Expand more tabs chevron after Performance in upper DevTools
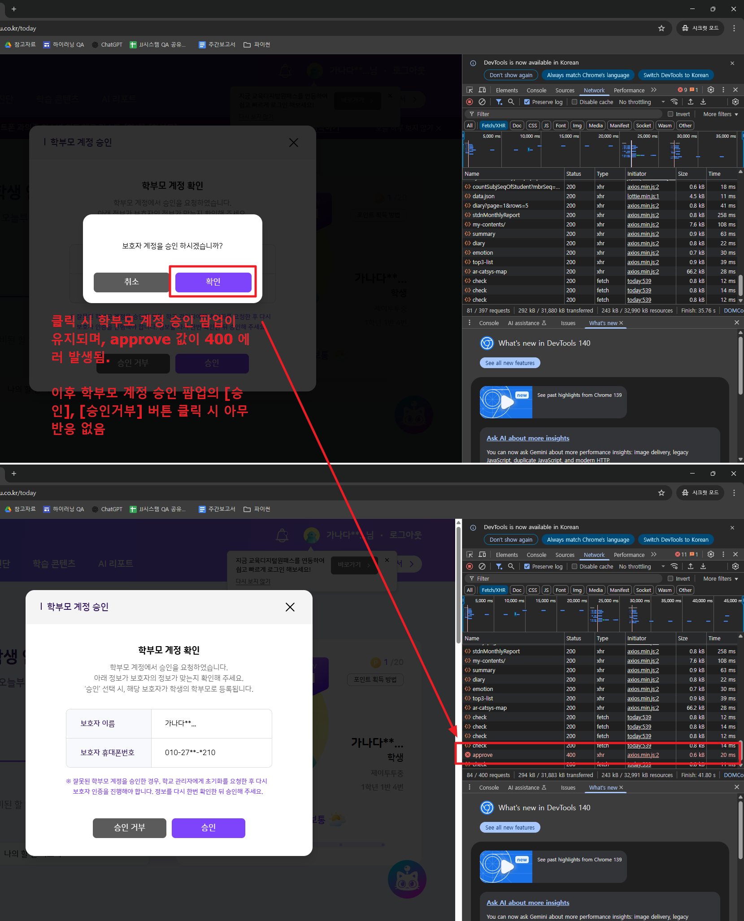Viewport: 744px width, 921px height. (654, 90)
